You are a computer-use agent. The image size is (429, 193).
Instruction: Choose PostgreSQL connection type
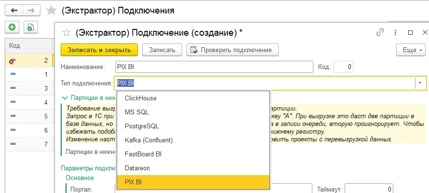tap(142, 126)
